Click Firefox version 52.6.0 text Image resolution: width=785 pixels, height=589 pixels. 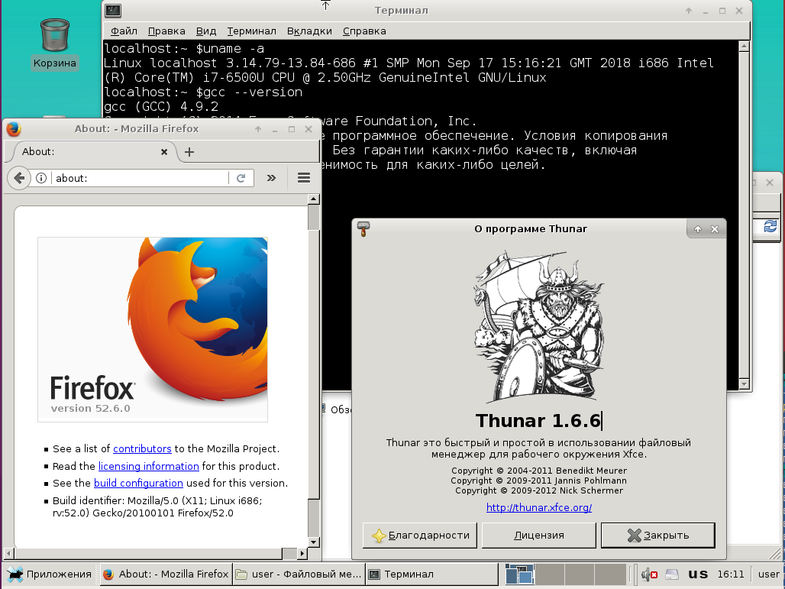point(91,408)
